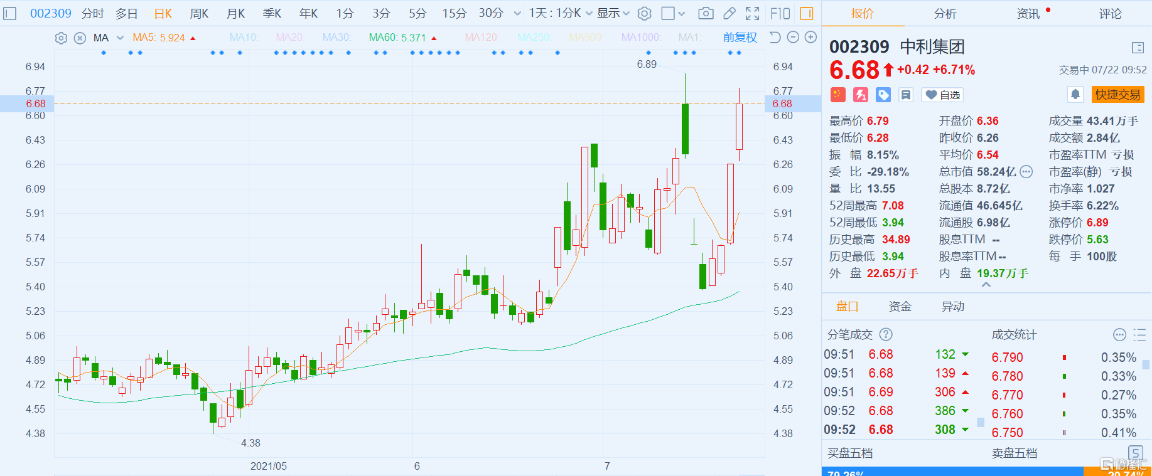
Task: Remove the MA indicator with X icon
Action: coord(80,38)
